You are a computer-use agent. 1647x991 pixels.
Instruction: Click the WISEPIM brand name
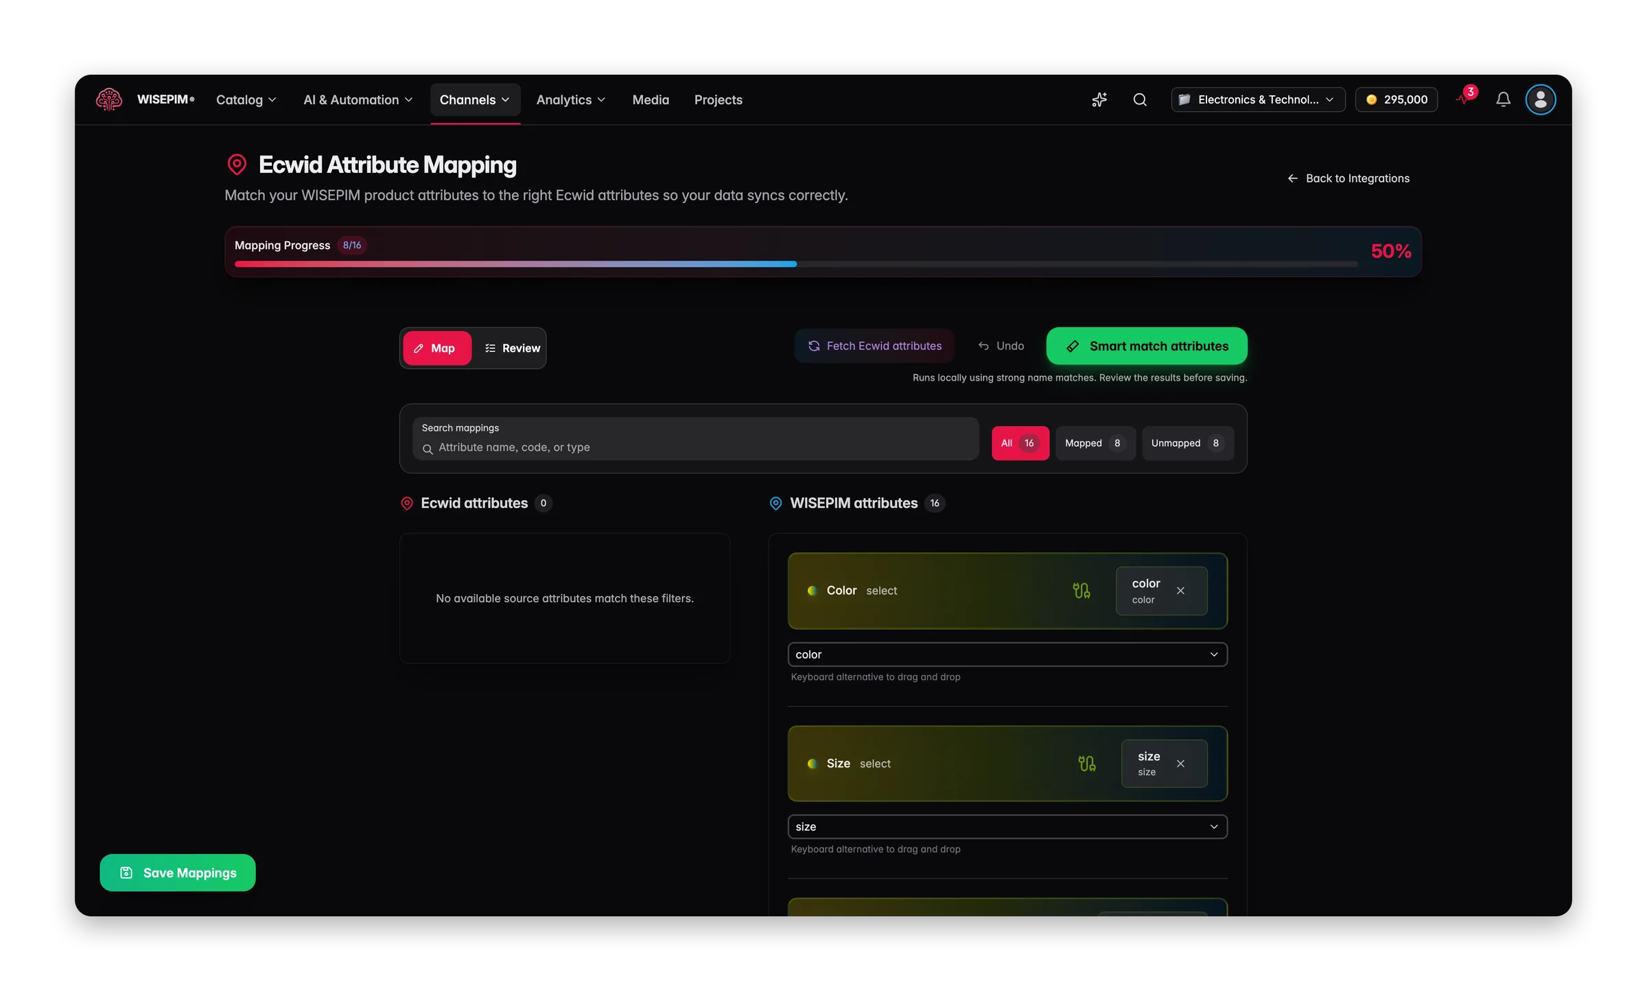165,99
